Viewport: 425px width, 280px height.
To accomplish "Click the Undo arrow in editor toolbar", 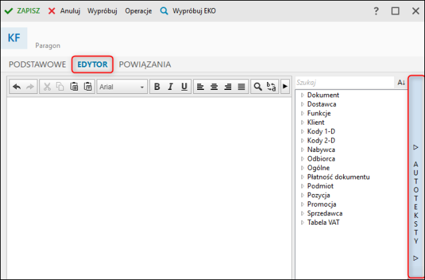I will tap(17, 87).
